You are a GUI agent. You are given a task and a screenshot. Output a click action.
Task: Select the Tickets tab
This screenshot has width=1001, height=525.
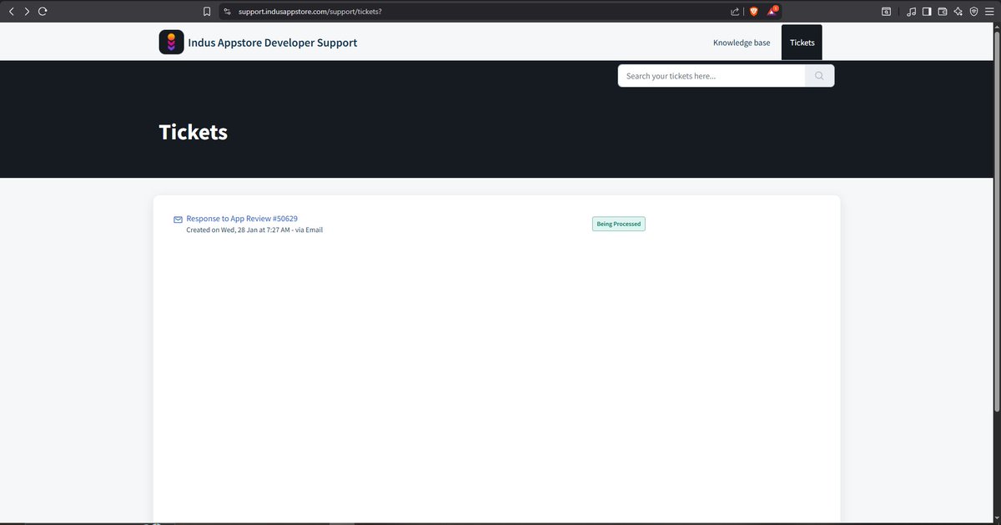coord(802,43)
